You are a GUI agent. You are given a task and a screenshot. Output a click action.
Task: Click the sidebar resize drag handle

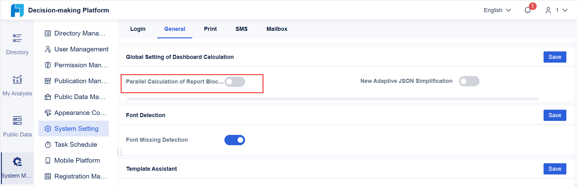pyautogui.click(x=119, y=152)
